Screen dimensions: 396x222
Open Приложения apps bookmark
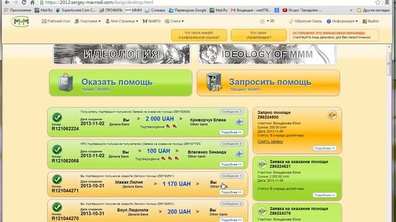tap(17, 10)
